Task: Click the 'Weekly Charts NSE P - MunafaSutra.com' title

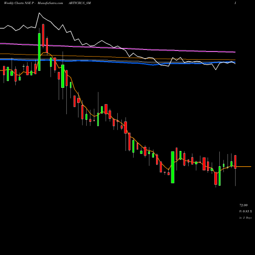Action: click(x=33, y=3)
